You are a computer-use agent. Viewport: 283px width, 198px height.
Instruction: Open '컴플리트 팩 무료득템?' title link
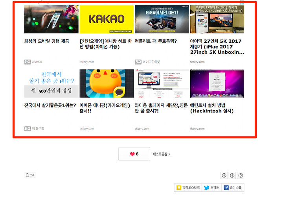pyautogui.click(x=156, y=41)
